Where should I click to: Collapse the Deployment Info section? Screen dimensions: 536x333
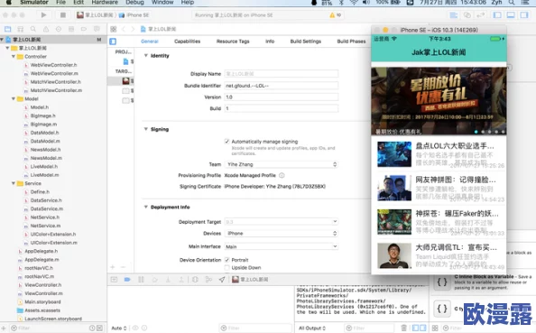click(146, 207)
